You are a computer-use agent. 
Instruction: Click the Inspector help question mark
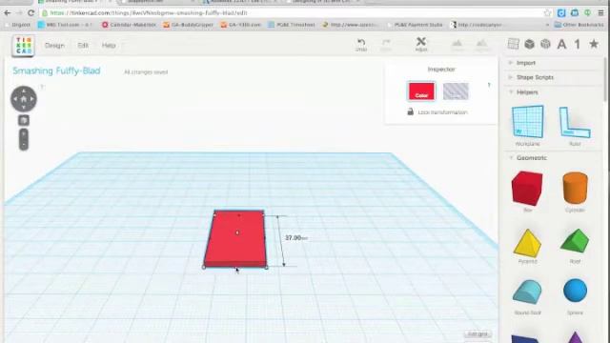click(489, 85)
